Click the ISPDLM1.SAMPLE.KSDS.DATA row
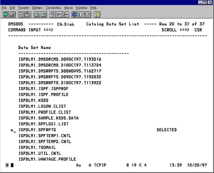The width and height of the screenshot is (214, 173). point(48,118)
